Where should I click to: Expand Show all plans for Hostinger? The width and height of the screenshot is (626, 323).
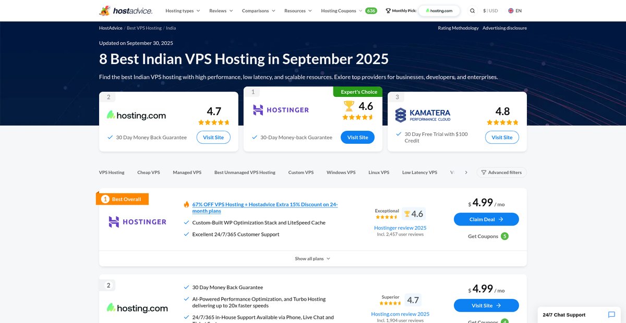click(312, 258)
